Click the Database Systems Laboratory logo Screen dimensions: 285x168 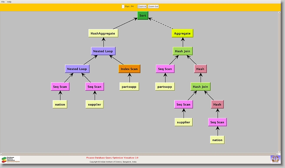[11, 160]
